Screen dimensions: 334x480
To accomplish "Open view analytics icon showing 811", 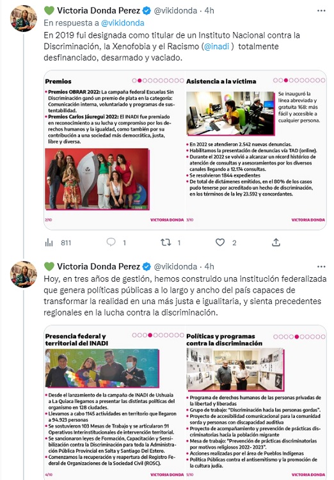I will 49,243.
